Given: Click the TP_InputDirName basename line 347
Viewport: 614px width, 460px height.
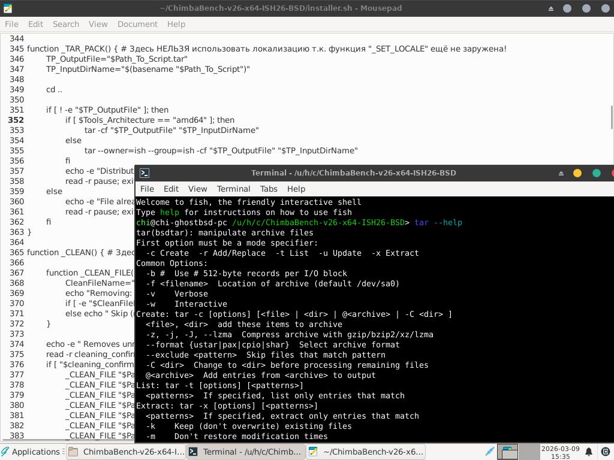Looking at the screenshot, I should [x=148, y=69].
